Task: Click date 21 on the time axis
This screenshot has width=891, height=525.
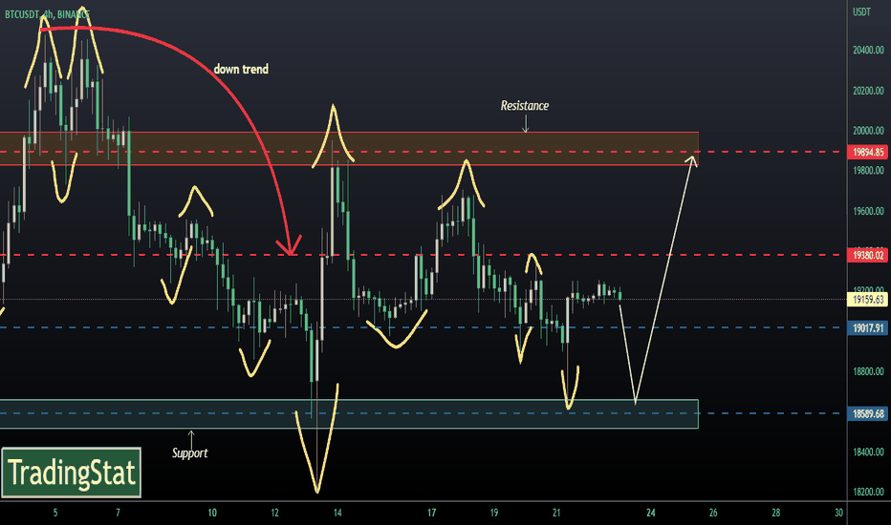Action: pos(556,514)
